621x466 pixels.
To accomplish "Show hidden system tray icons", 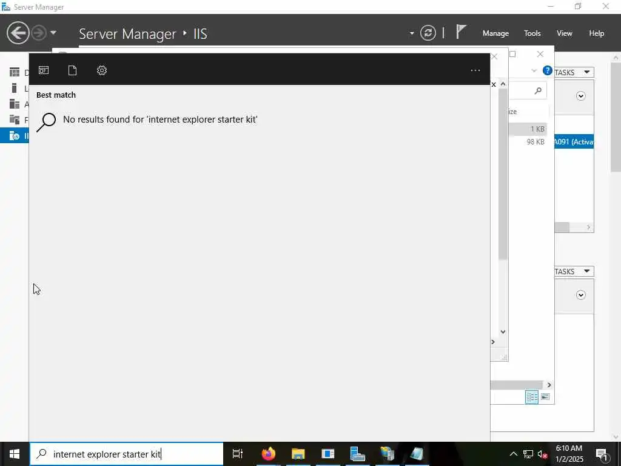I will point(513,454).
